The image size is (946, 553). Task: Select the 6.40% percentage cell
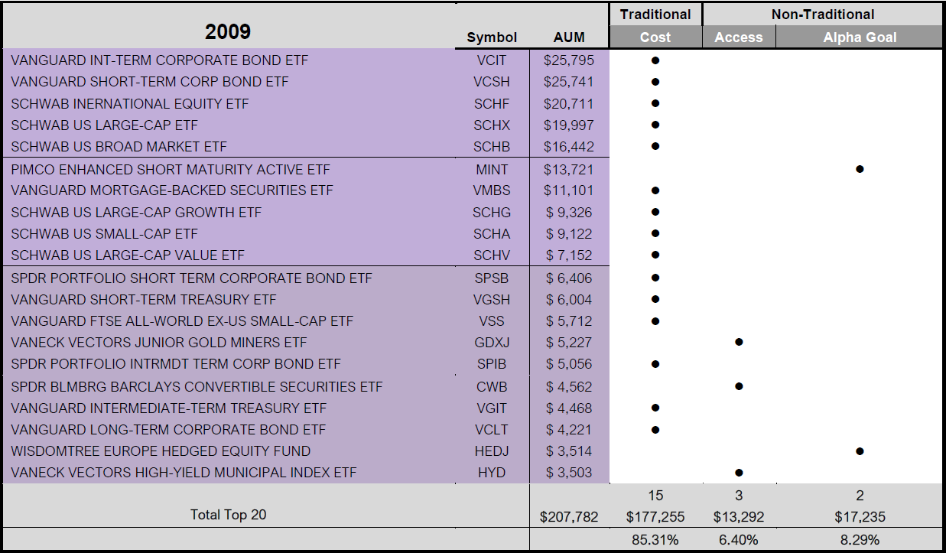point(739,540)
